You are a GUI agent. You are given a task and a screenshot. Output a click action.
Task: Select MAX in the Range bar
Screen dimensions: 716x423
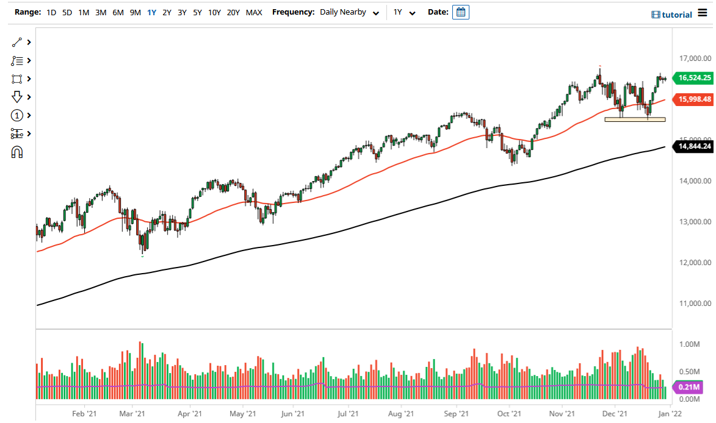pos(254,12)
